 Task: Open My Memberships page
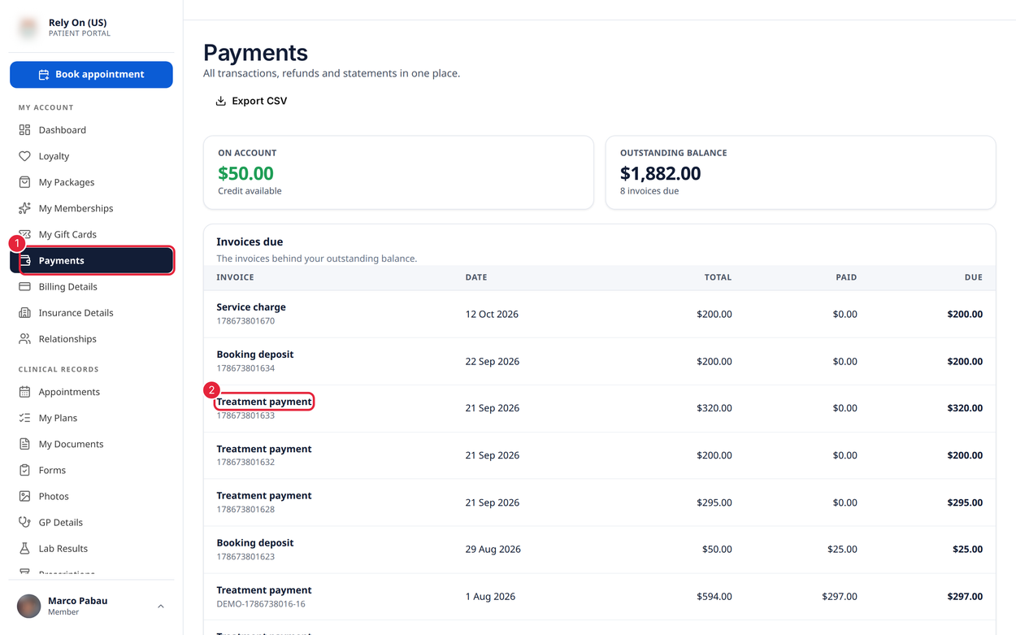click(91, 208)
